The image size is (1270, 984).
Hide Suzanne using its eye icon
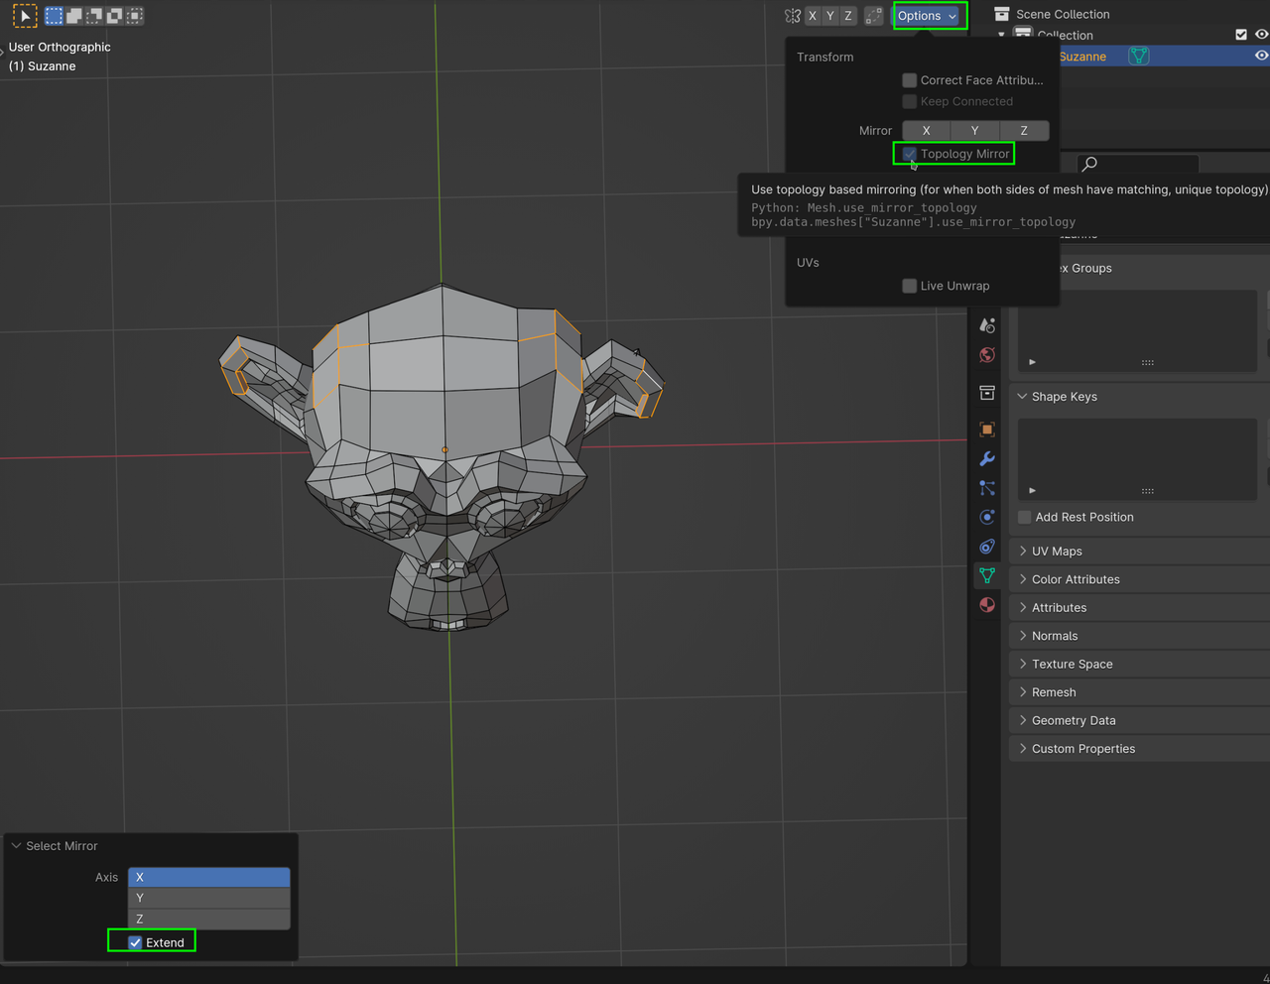[1261, 57]
